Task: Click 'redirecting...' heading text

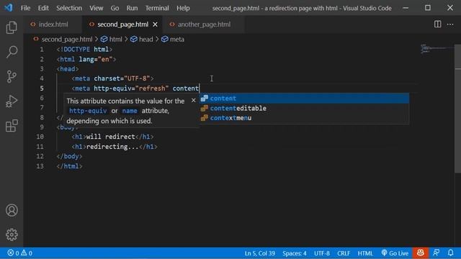Action: (112, 147)
